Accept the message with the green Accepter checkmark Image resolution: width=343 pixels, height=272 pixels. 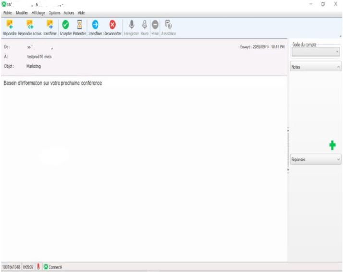tap(66, 24)
